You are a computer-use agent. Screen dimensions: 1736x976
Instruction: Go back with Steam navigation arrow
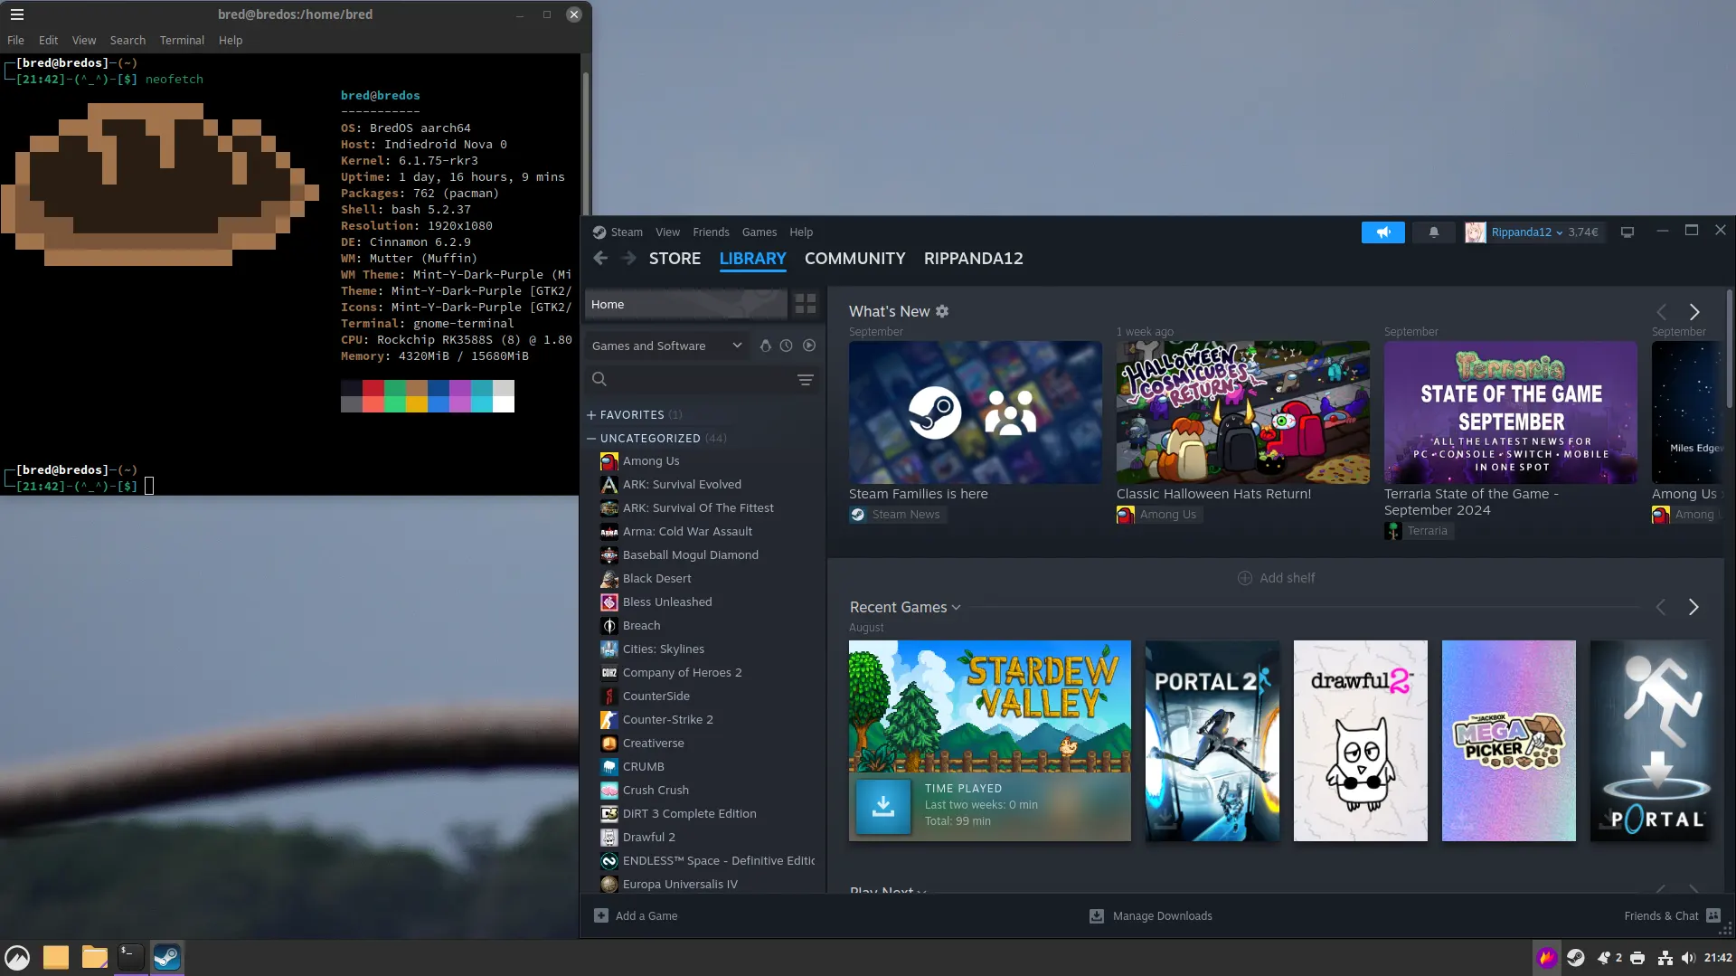(x=600, y=259)
